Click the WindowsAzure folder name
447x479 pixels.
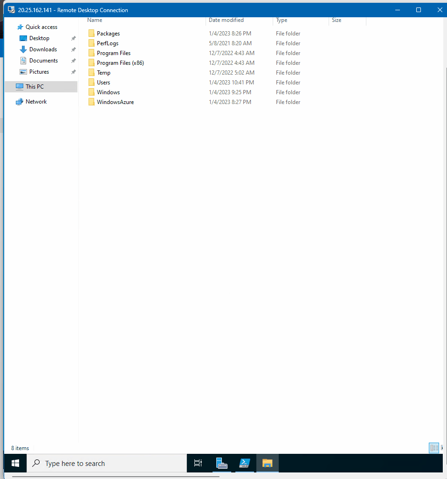click(x=116, y=102)
